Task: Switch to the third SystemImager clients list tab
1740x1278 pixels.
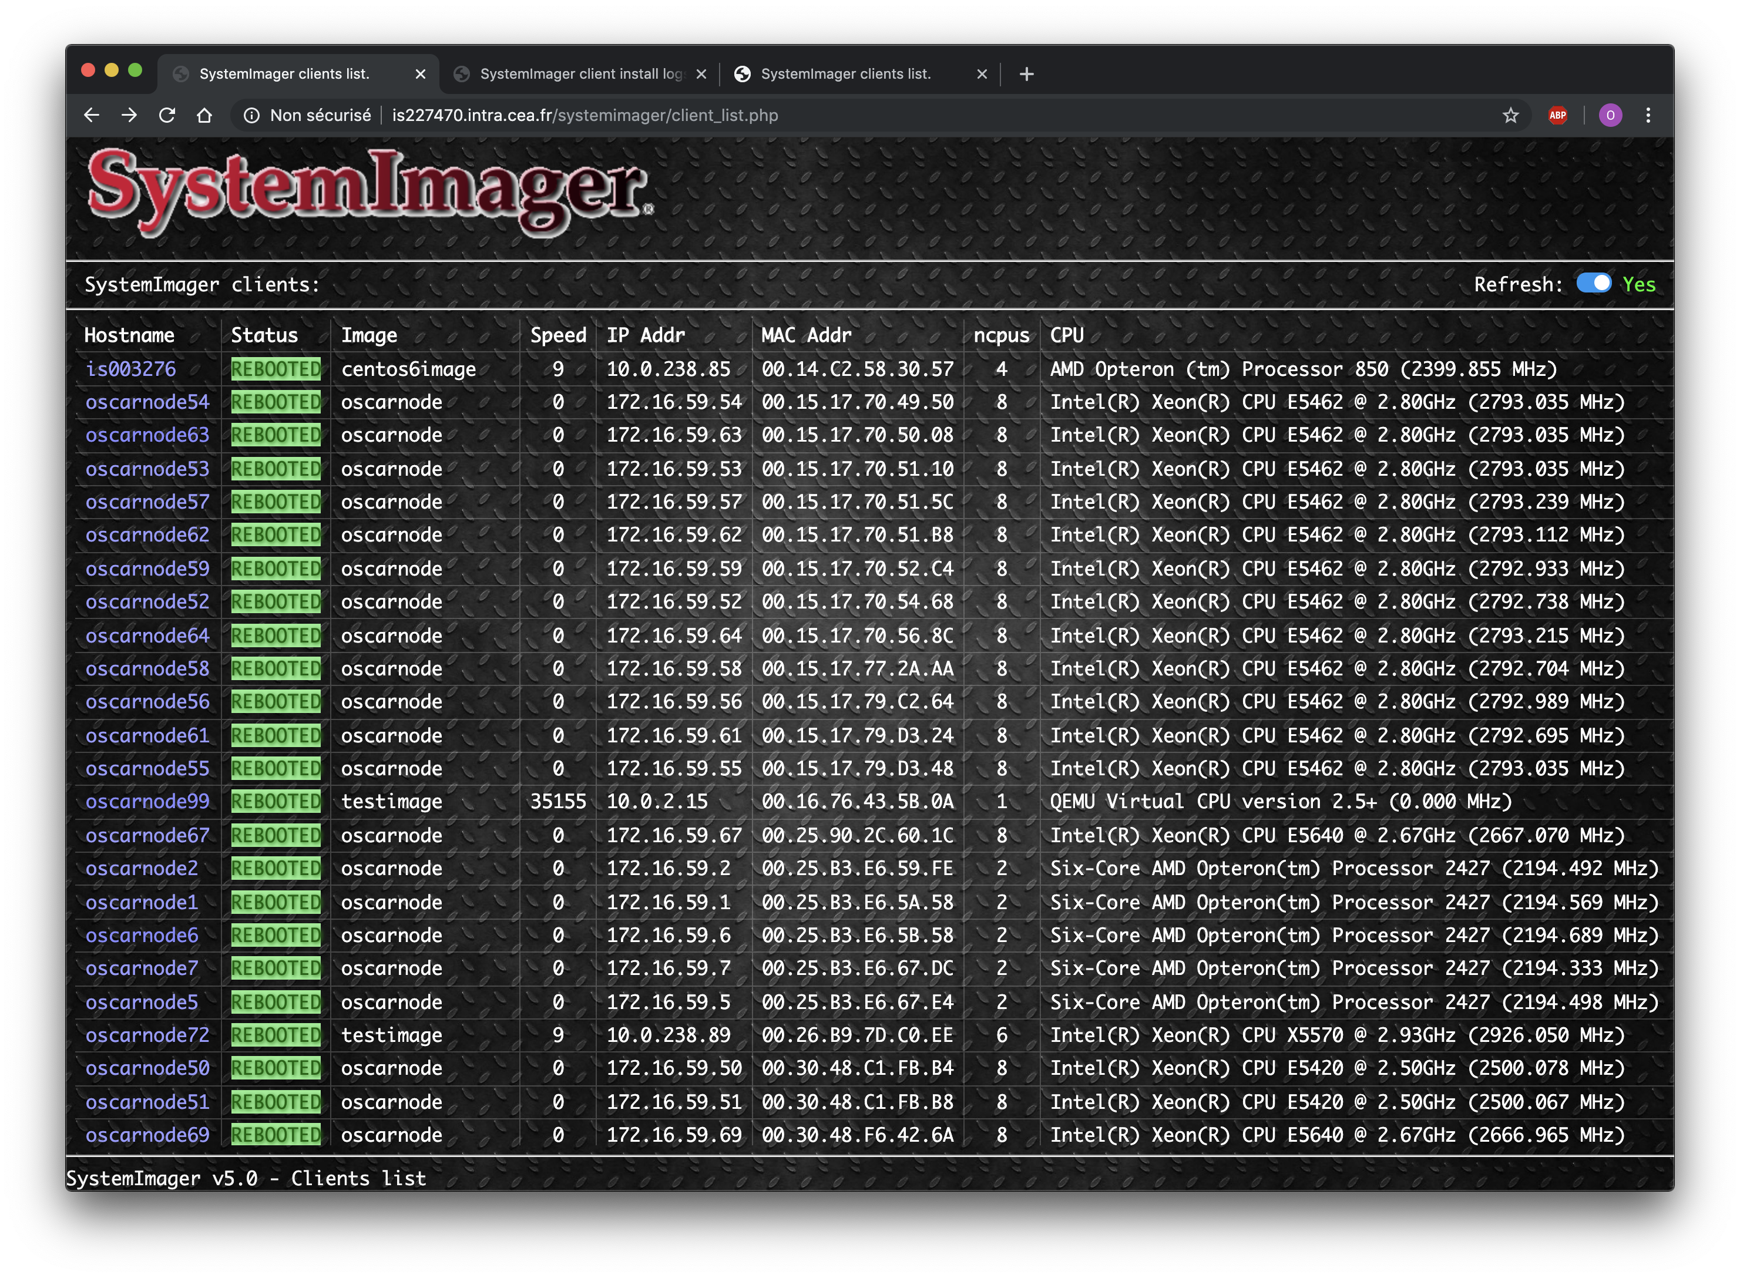Action: tap(845, 74)
